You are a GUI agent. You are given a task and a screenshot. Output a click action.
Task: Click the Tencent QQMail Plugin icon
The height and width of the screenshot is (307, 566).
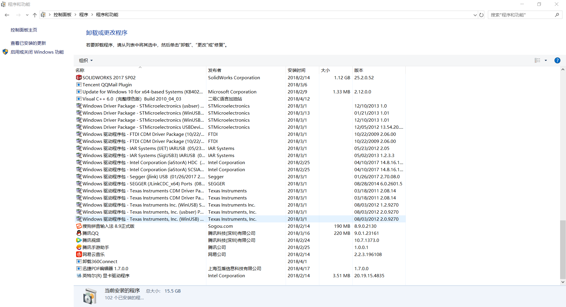(79, 85)
